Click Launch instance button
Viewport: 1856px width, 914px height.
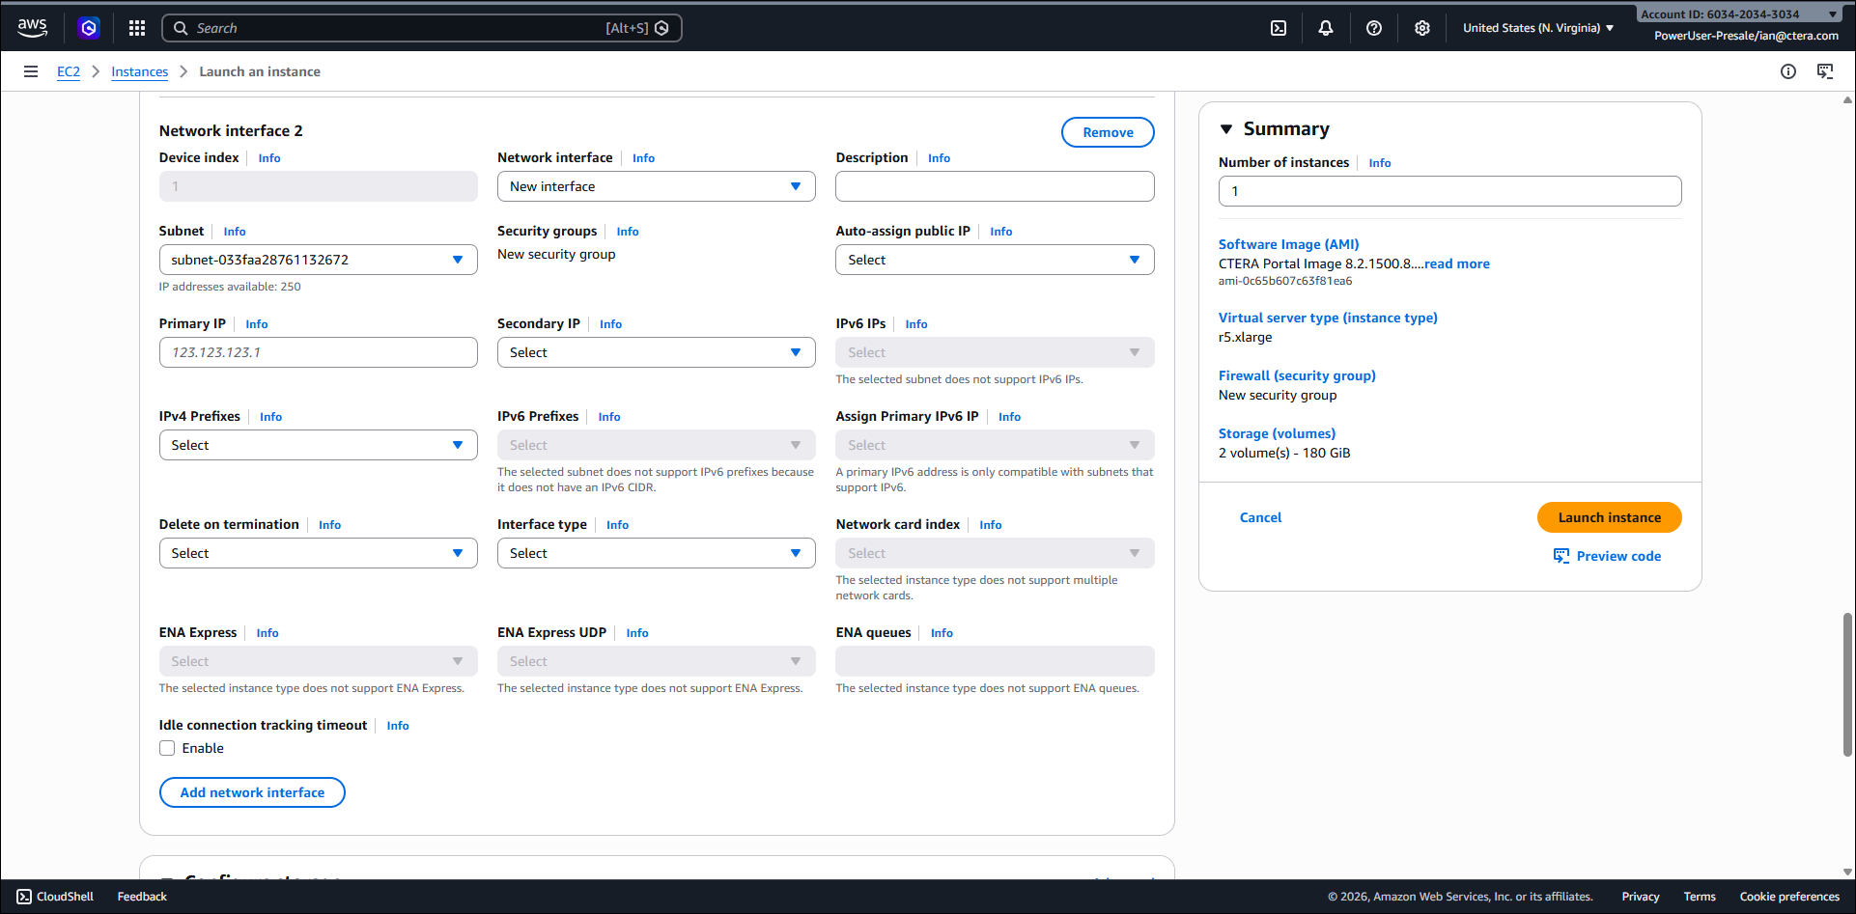(1610, 517)
